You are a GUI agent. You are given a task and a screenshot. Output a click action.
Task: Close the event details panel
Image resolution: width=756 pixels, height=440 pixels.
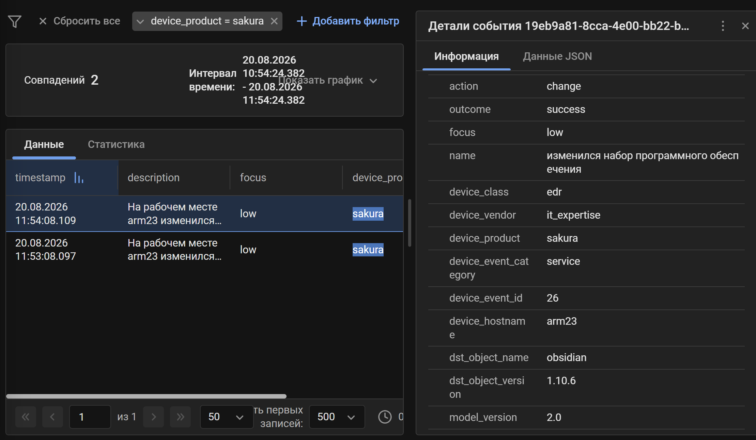[x=745, y=26]
